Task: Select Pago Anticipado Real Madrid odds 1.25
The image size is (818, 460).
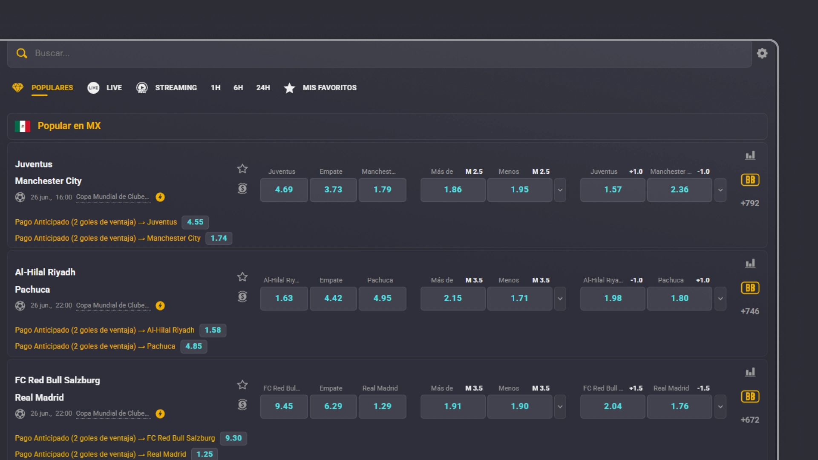Action: tap(204, 454)
